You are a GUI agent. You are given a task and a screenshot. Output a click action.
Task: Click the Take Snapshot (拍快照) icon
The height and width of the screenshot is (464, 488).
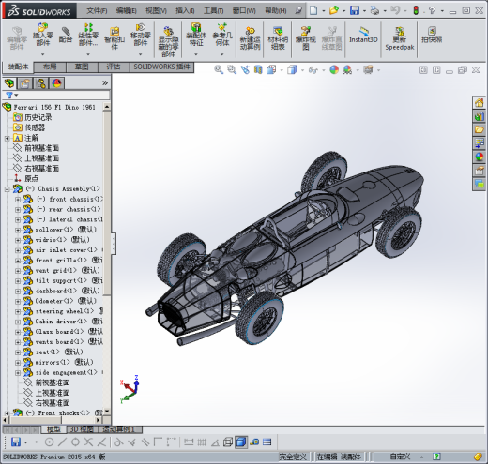pos(432,35)
